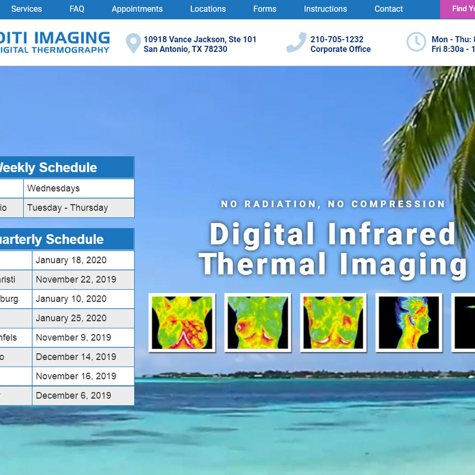Image resolution: width=475 pixels, height=475 pixels.
Task: Click the phone handset icon
Action: (x=296, y=42)
